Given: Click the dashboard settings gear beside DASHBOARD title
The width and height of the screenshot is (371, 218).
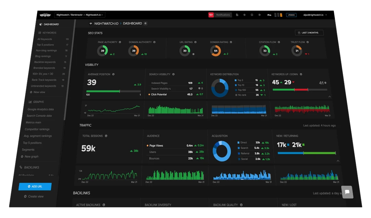Looking at the screenshot, I should (x=146, y=23).
